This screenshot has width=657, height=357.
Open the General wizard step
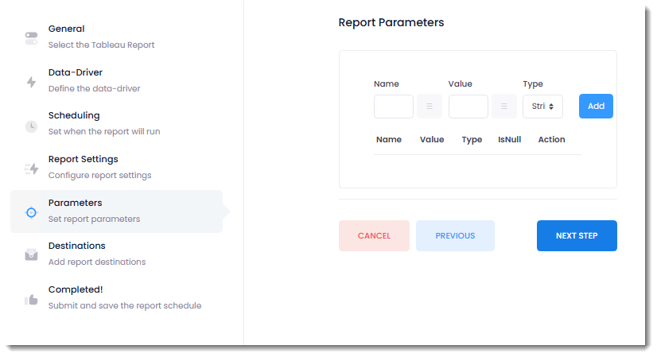pyautogui.click(x=67, y=29)
